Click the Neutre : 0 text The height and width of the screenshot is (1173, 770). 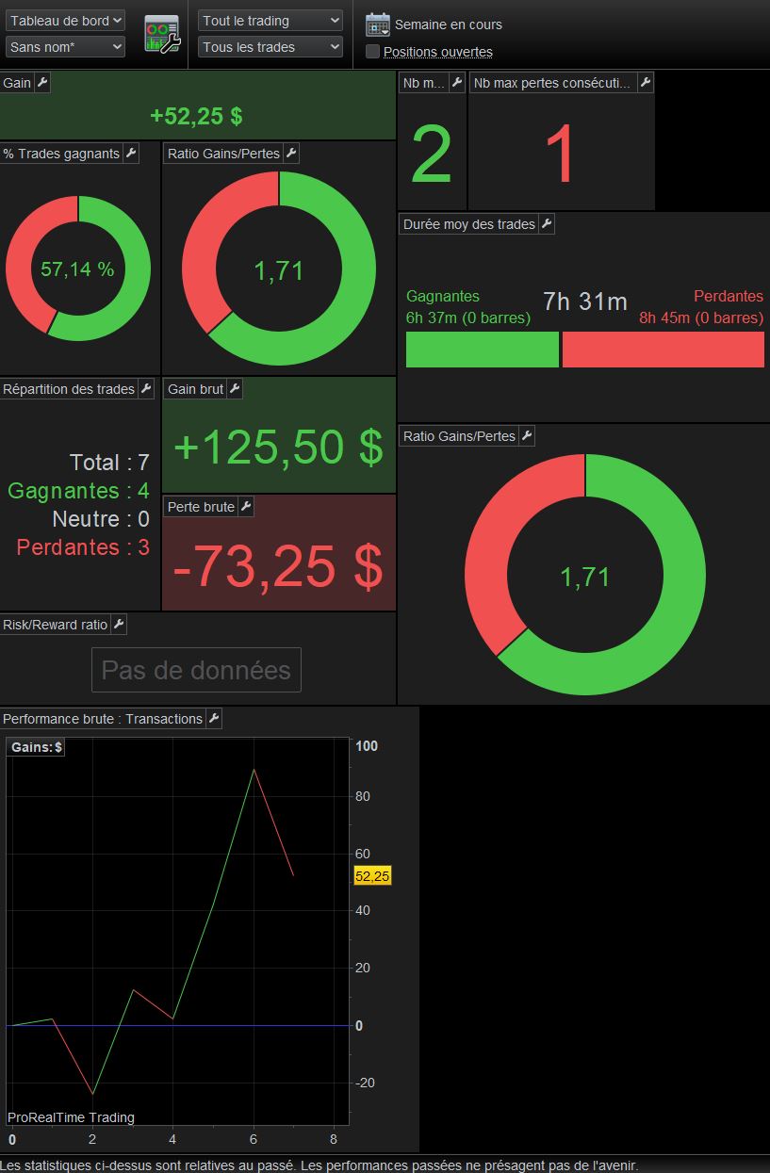pos(101,519)
